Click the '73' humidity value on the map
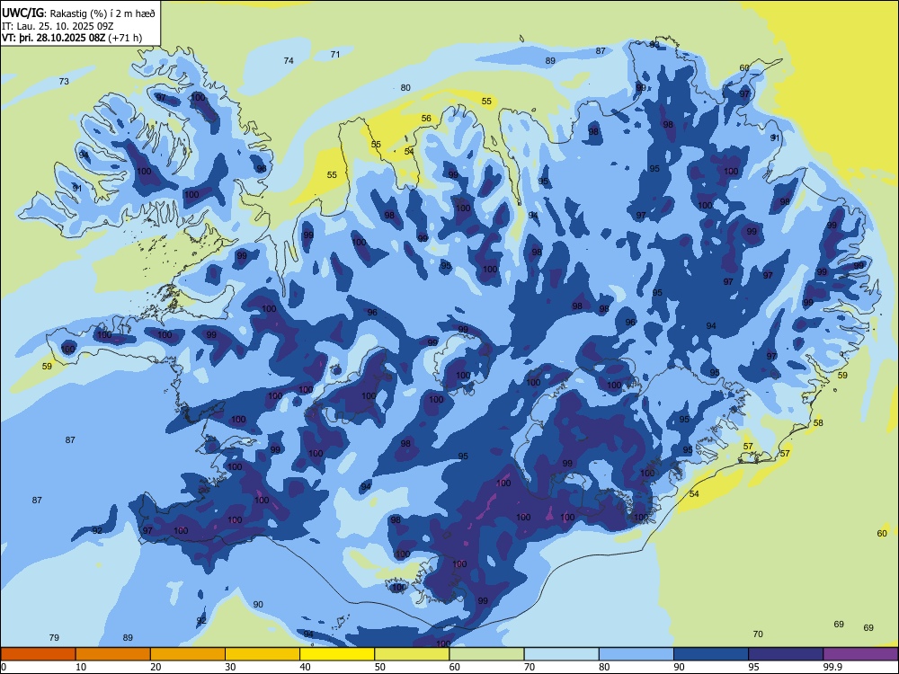Viewport: 899px width, 674px height. (64, 82)
